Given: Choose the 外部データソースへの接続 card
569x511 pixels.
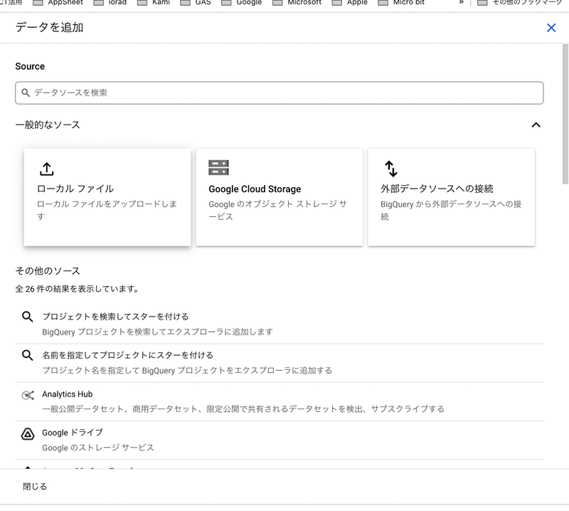Looking at the screenshot, I should pyautogui.click(x=451, y=197).
